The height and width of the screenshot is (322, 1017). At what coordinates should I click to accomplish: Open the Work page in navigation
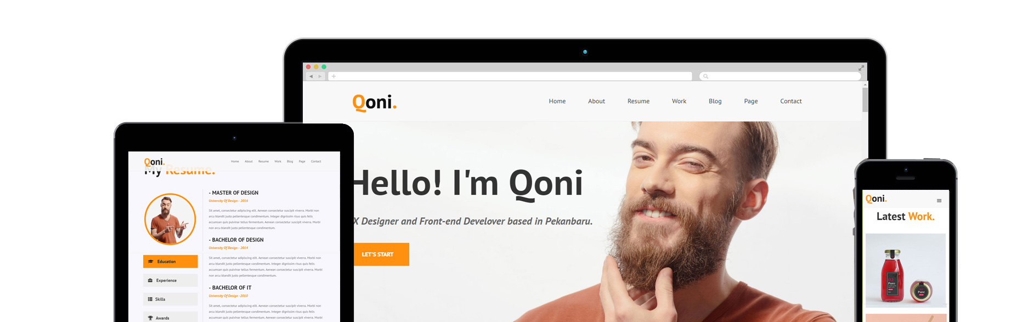[x=679, y=101]
